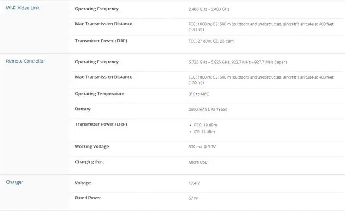Screen dimensions: 345x211
Task: Click Operating Frequency label under Wi-Fi Video Link
Action: [97, 9]
